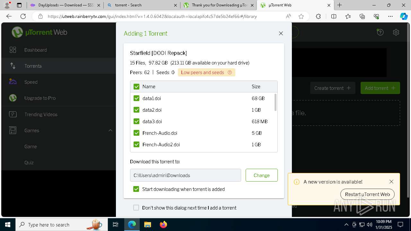Select the 618 MB size value
411x231 pixels.
click(259, 121)
